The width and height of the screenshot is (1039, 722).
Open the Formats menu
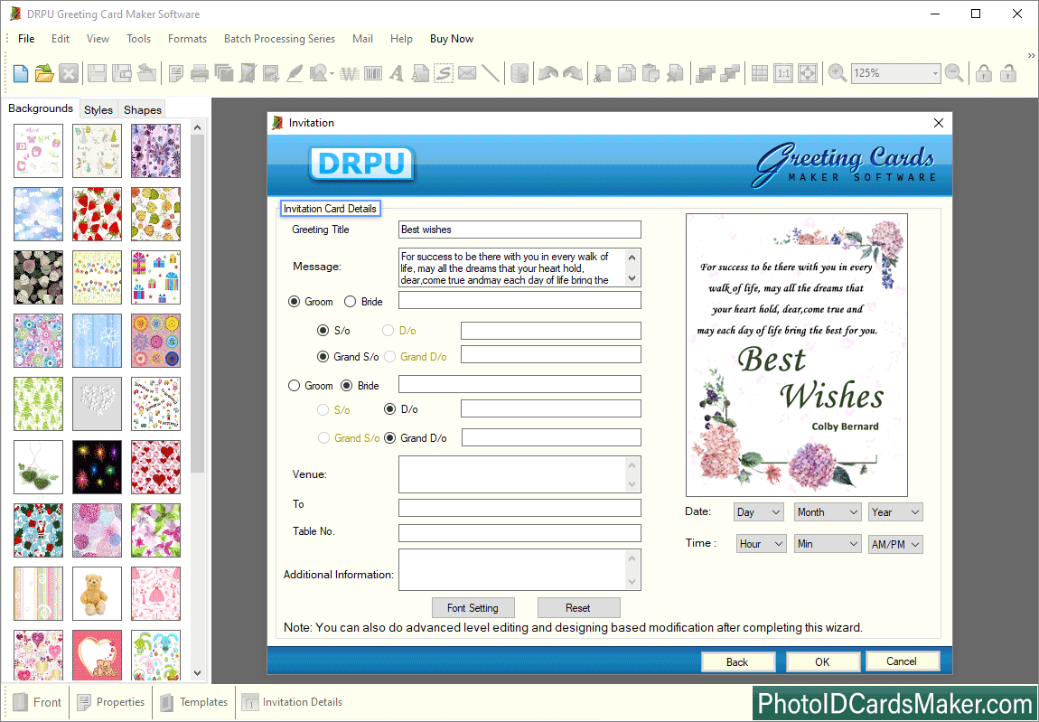tap(188, 39)
